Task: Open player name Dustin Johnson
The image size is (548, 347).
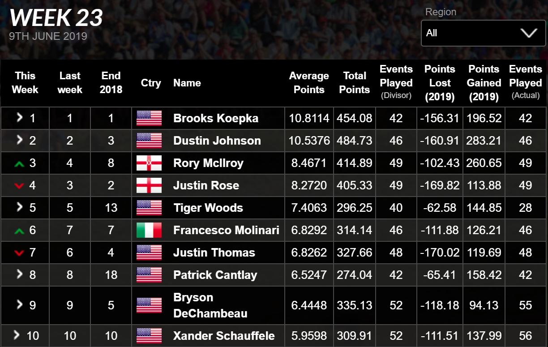Action: click(217, 141)
